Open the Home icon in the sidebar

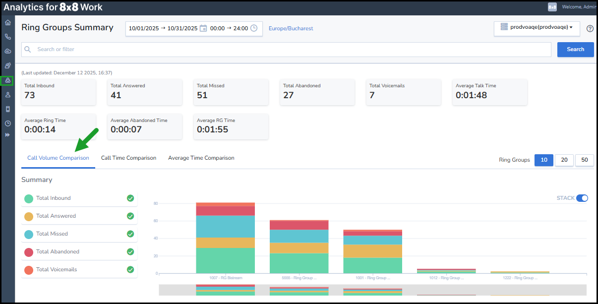click(x=7, y=22)
